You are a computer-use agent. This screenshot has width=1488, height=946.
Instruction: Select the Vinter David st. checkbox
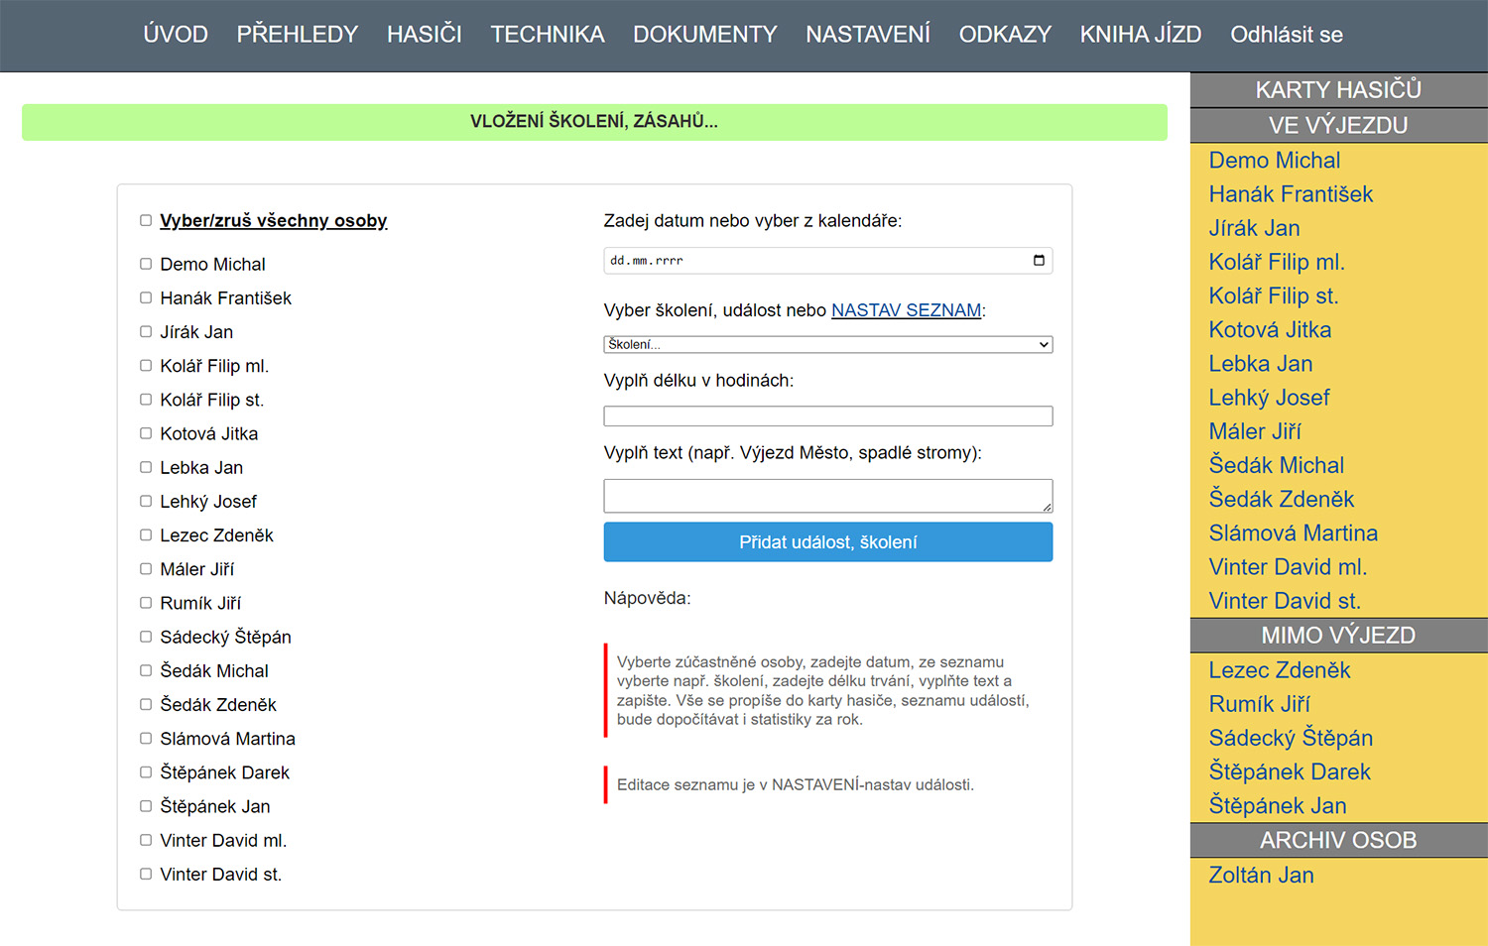click(146, 874)
